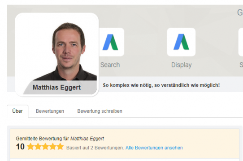Click the Search label under the icon

coord(110,65)
